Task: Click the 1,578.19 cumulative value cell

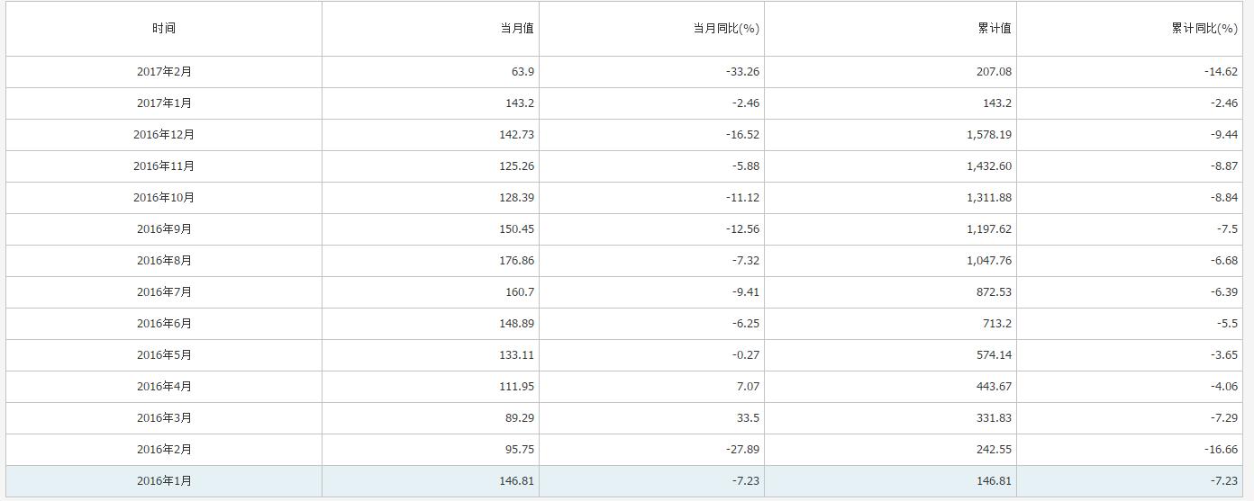Action: click(x=986, y=135)
